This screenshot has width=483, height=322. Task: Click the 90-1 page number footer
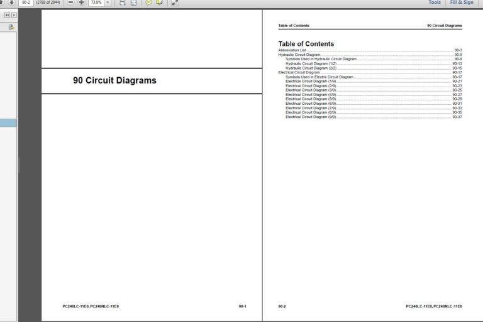(x=242, y=306)
